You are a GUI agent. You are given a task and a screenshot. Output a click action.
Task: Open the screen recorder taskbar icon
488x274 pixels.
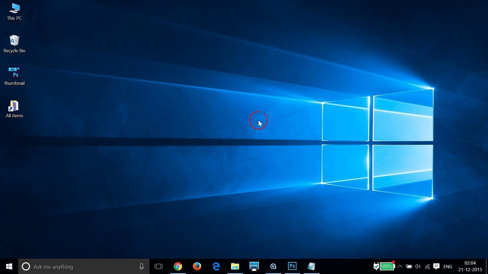[273, 266]
